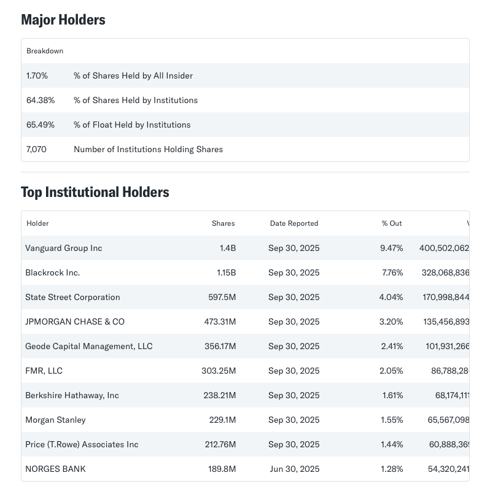This screenshot has height=489, width=482.
Task: Select the Blackrock Inc. holder row name
Action: (53, 272)
